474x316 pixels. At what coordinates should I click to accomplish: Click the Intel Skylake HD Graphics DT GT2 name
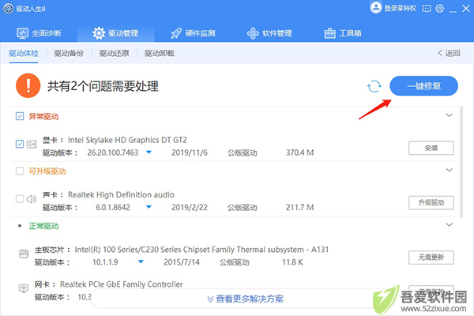click(x=127, y=140)
